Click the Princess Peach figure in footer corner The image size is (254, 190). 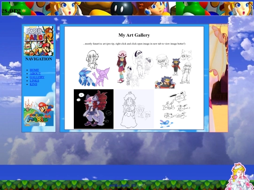click(239, 176)
